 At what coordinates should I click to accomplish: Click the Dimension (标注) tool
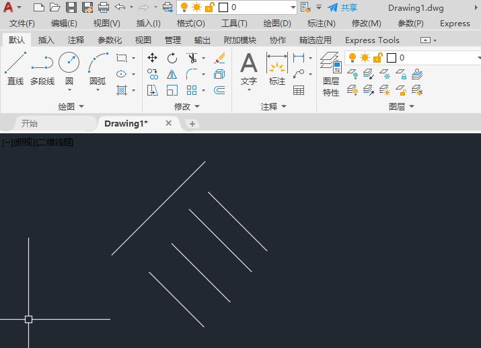pyautogui.click(x=277, y=68)
